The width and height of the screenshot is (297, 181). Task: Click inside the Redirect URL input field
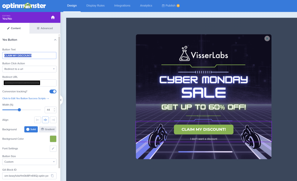click(x=29, y=83)
